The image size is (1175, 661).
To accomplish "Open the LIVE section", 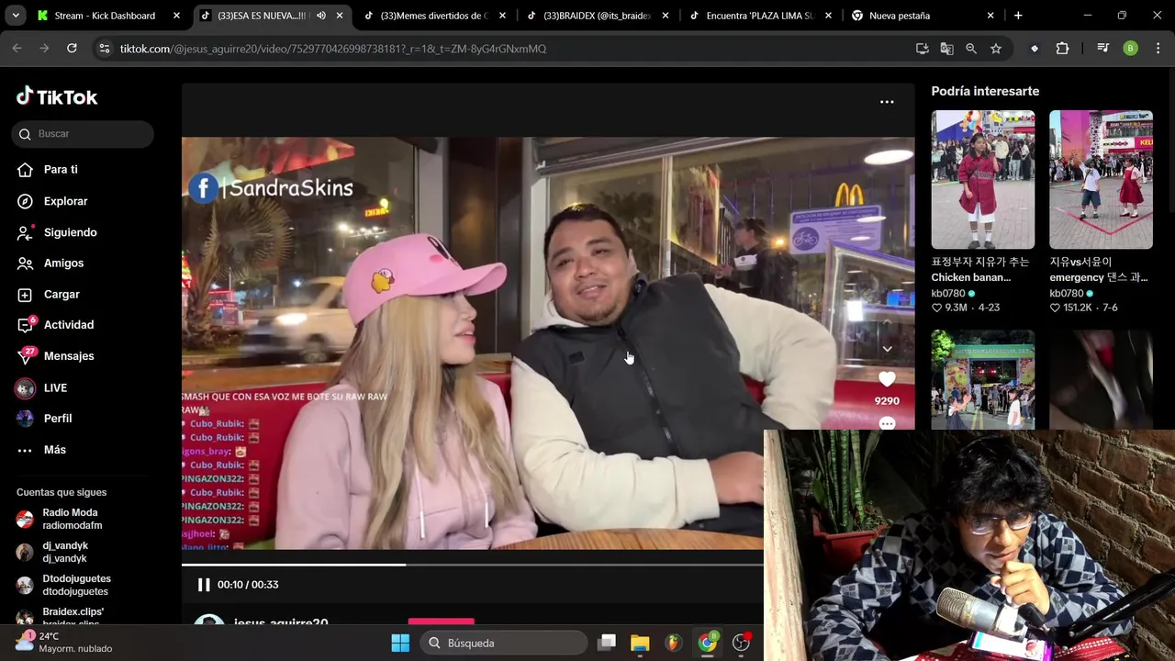I will (55, 388).
